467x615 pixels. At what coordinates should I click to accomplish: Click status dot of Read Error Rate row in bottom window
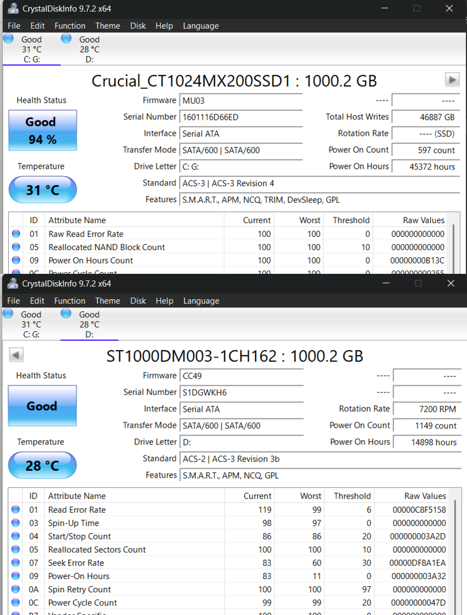pyautogui.click(x=15, y=510)
